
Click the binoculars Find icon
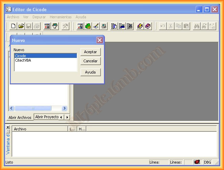pyautogui.click(x=197, y=26)
